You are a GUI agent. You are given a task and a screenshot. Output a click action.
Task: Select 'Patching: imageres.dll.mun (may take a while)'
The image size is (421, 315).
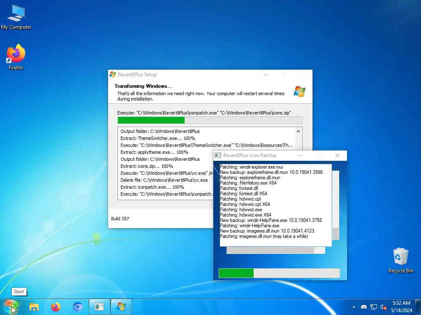pos(264,236)
